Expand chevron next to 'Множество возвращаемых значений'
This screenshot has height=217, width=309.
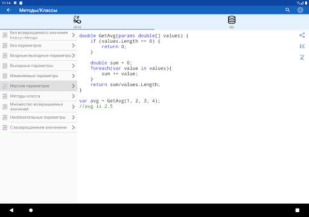click(x=74, y=107)
